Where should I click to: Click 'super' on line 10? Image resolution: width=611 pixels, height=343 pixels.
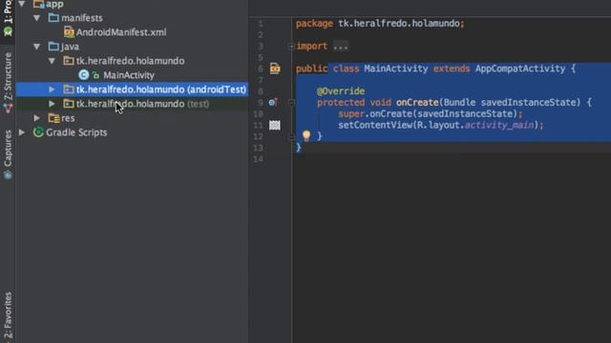[x=351, y=113]
